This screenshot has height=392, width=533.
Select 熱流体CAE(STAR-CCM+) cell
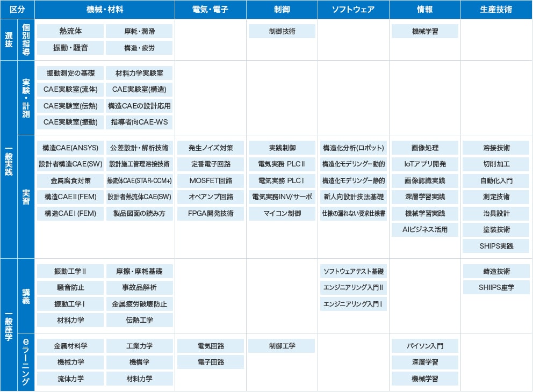139,181
